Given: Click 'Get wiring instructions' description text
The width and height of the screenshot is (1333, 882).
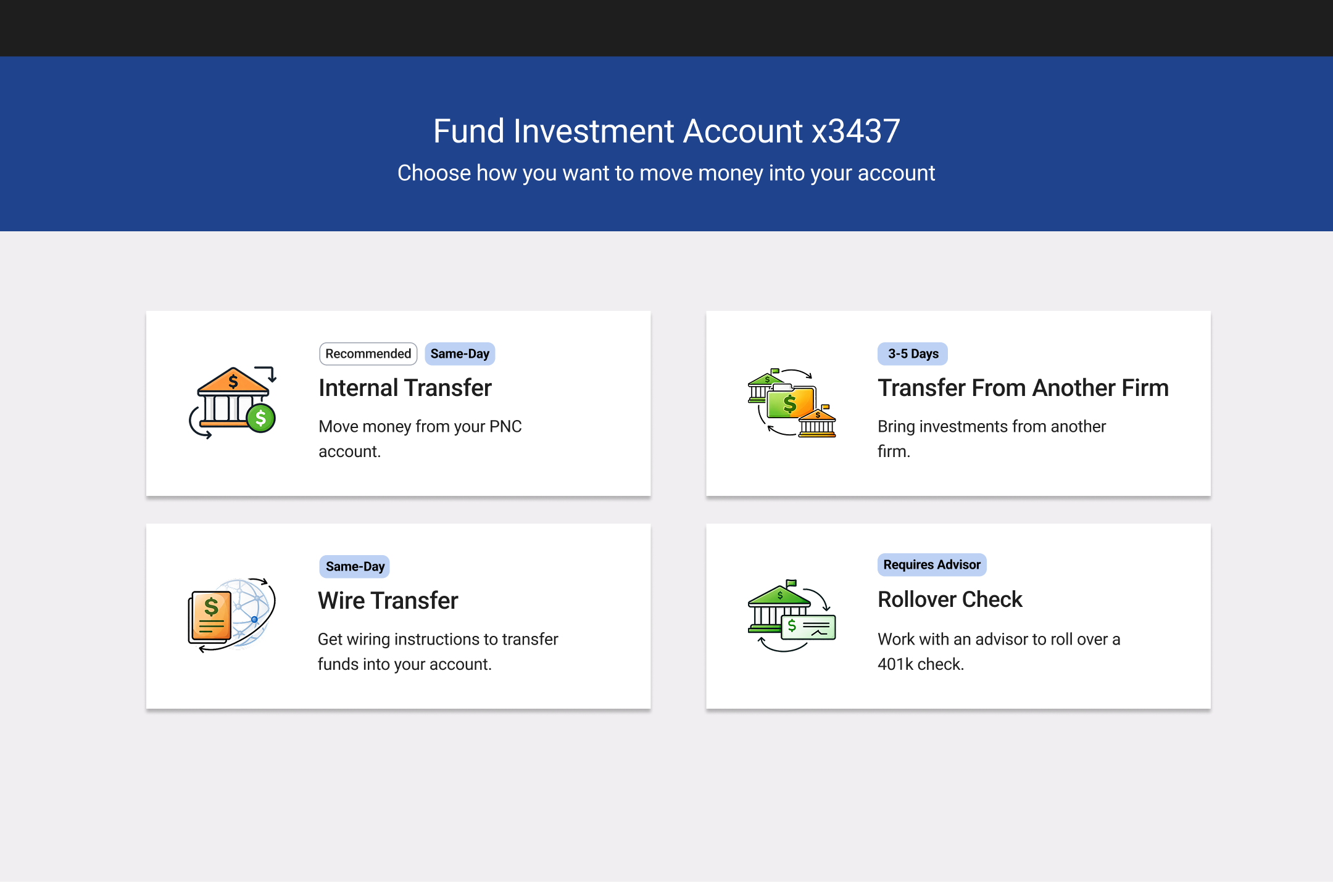Looking at the screenshot, I should point(438,651).
